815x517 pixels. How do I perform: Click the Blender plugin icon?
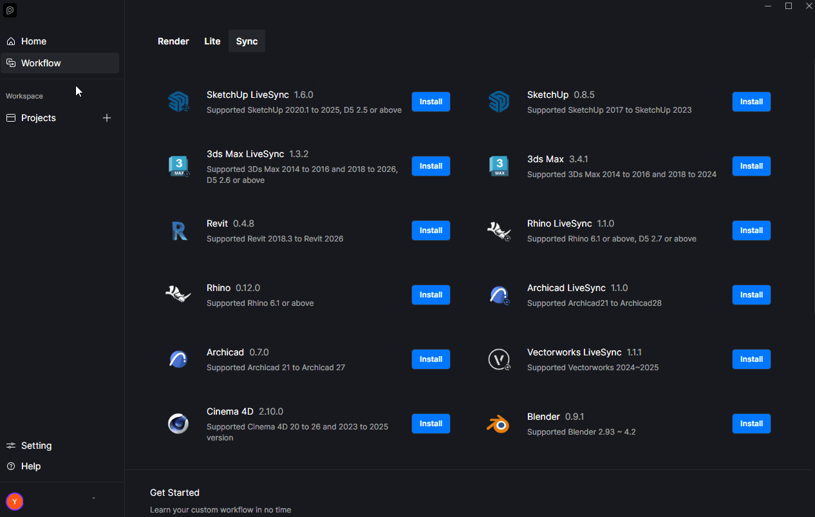(x=498, y=424)
